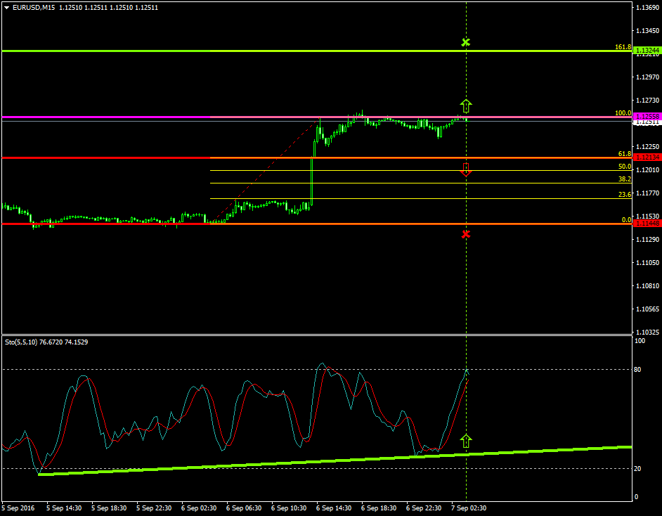Select the 38.2 Fibonacci level label
This screenshot has width=662, height=516.
point(624,179)
